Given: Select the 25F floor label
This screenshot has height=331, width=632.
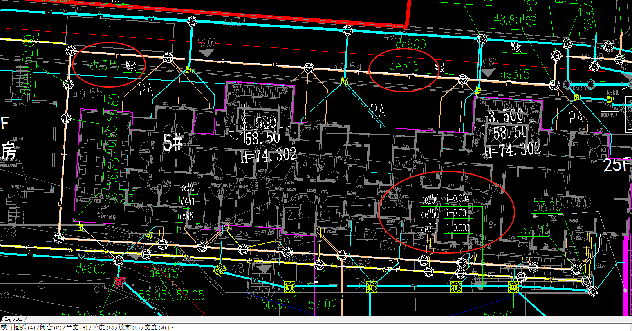Looking at the screenshot, I should click(x=618, y=165).
